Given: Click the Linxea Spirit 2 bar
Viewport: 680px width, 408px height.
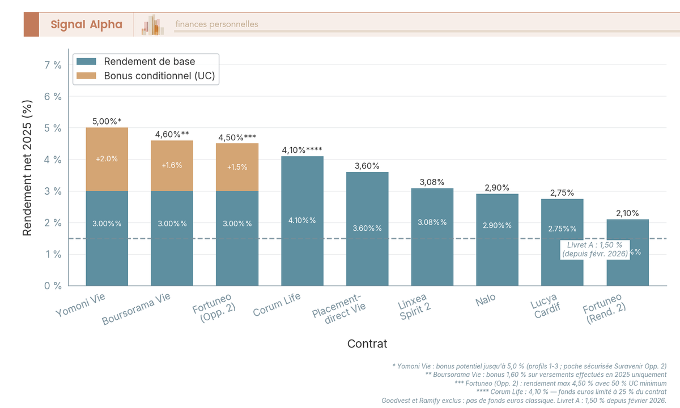Looking at the screenshot, I should 432,237.
